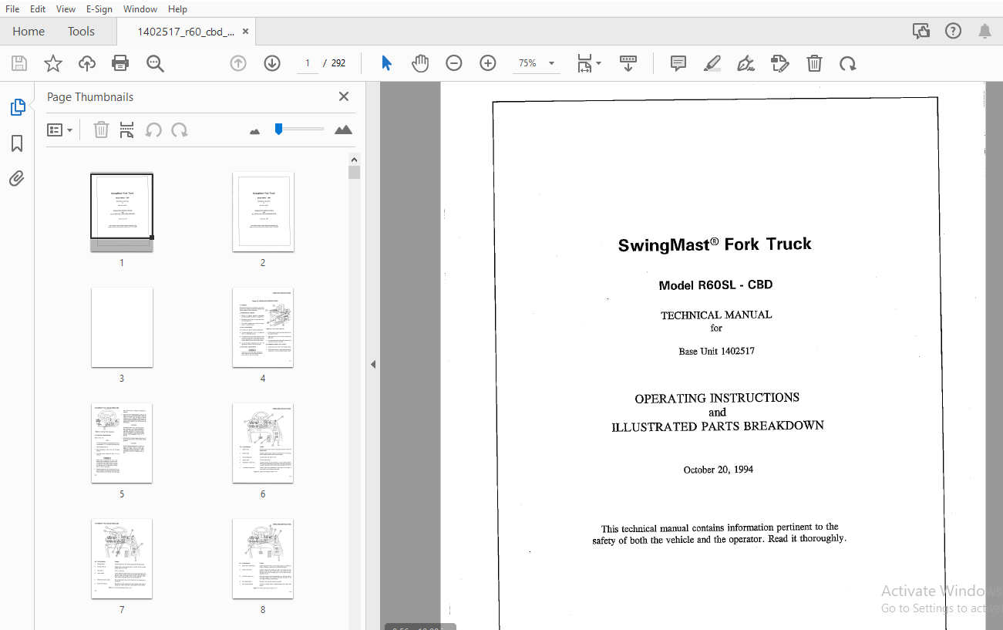
Task: Click the Save file icon
Action: (x=19, y=63)
